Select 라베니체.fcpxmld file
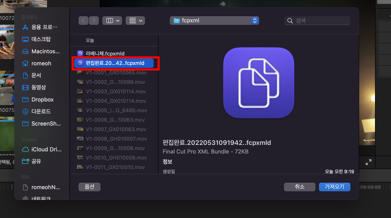Image resolution: width=391 pixels, height=218 pixels. coord(114,53)
